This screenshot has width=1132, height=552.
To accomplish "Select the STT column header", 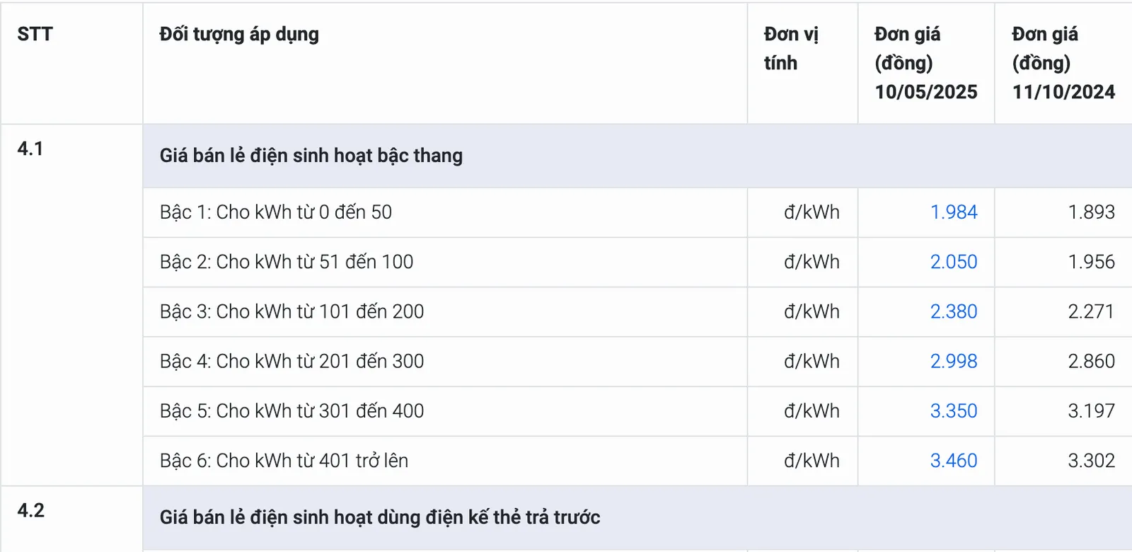I will click(x=35, y=34).
